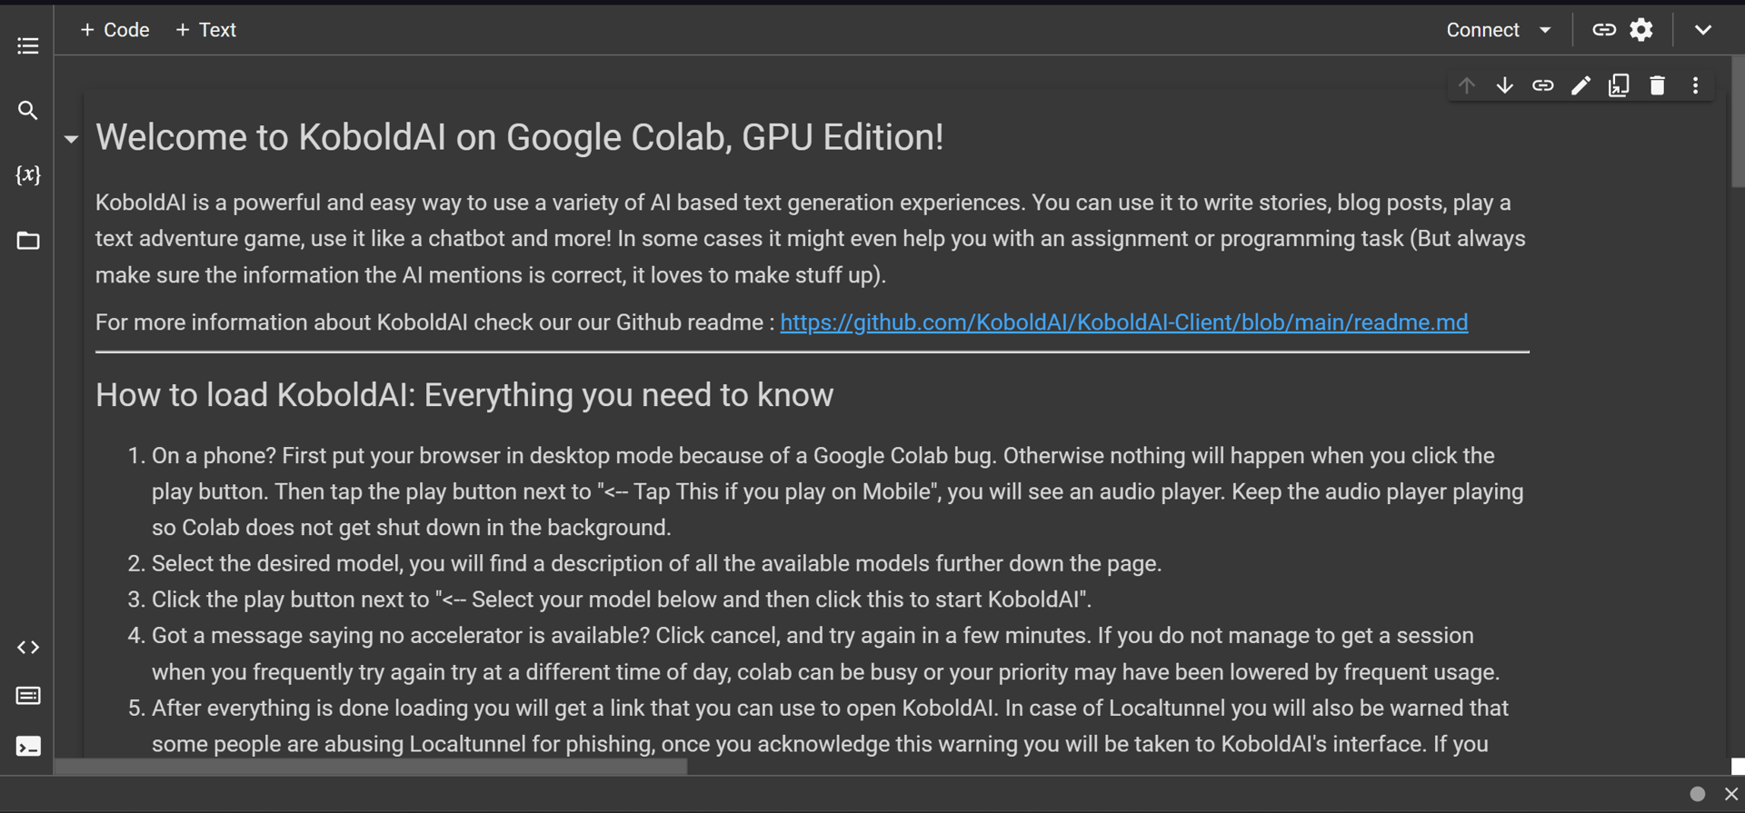1745x813 pixels.
Task: Copy link to this cell
Action: coord(1542,85)
